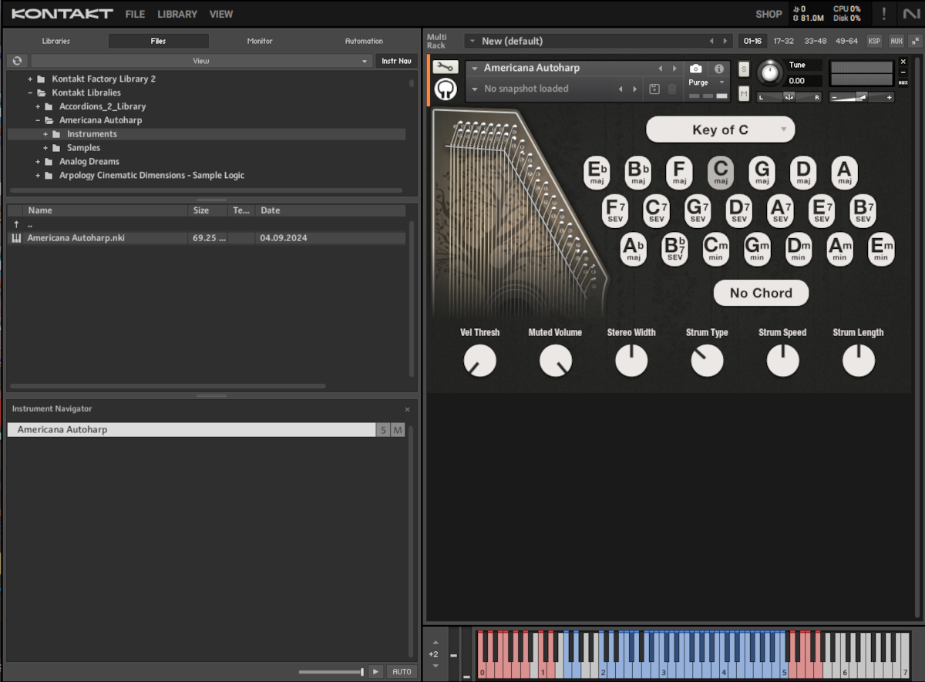Image resolution: width=925 pixels, height=682 pixels.
Task: Open the Key of C dropdown
Action: (720, 129)
